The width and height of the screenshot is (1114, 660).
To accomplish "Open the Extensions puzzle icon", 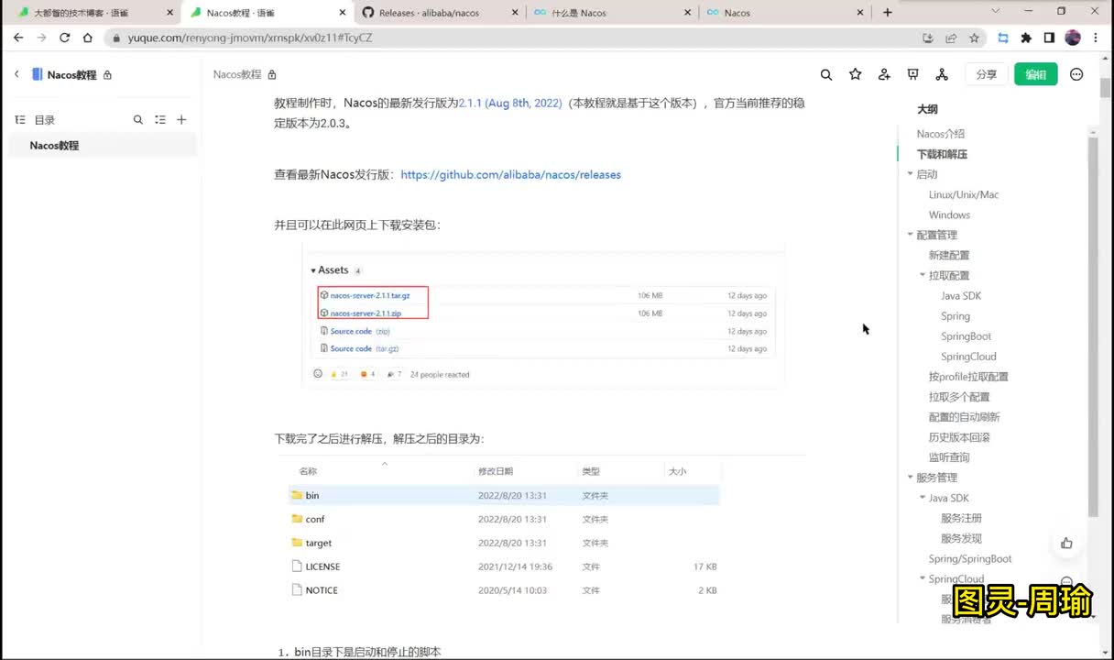I will (x=1026, y=38).
